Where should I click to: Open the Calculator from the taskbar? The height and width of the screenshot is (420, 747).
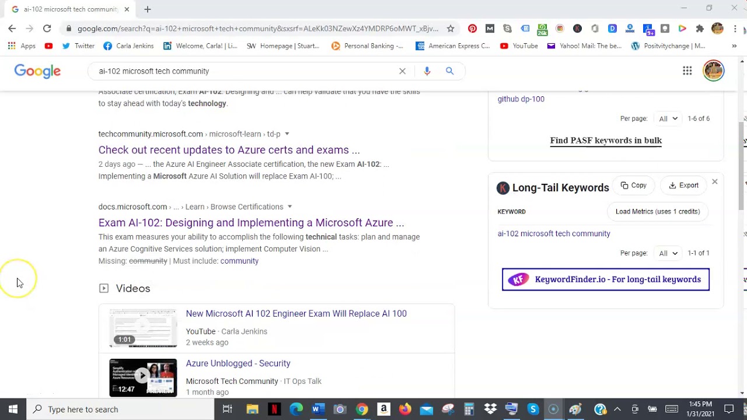(x=469, y=409)
